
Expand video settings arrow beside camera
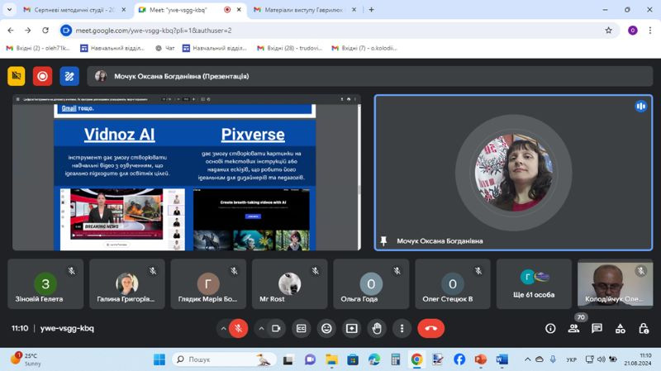point(261,328)
